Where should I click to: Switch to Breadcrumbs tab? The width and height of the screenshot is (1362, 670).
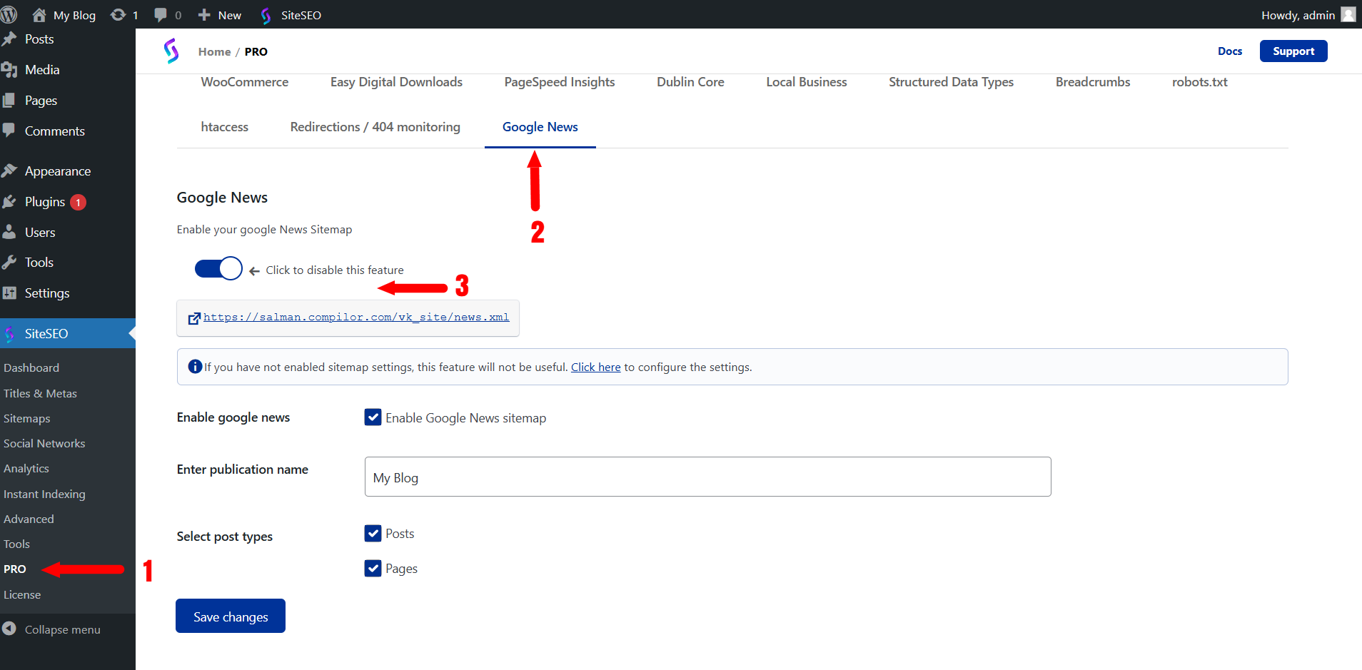[1093, 82]
